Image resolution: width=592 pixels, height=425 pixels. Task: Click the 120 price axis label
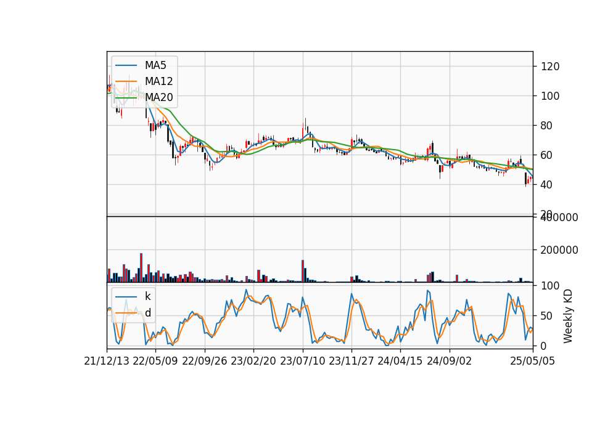pos(550,67)
